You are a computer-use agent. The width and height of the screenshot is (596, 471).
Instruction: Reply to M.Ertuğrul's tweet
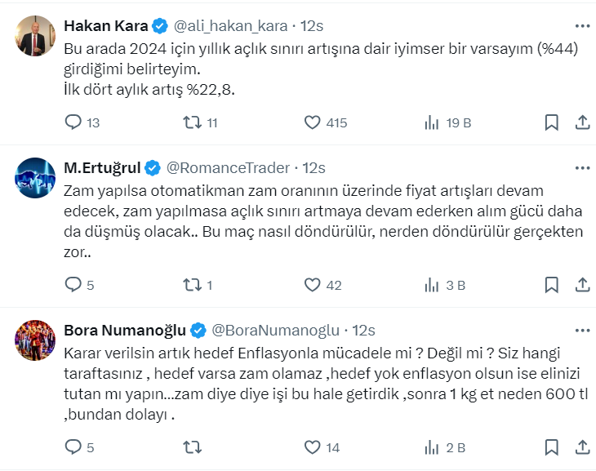click(x=73, y=286)
